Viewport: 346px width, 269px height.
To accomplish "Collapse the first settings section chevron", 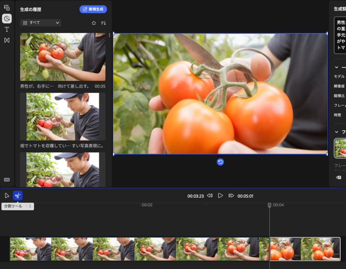I will 337,67.
